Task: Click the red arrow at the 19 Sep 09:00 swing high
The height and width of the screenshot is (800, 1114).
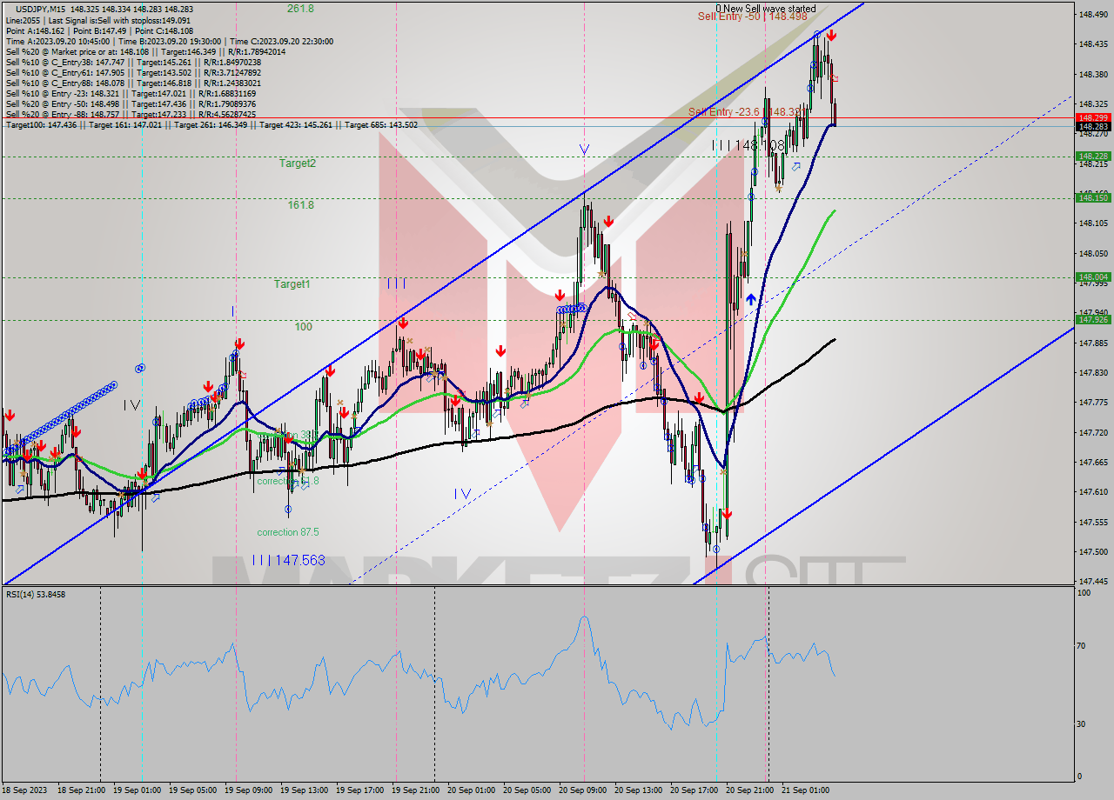Action: (240, 344)
